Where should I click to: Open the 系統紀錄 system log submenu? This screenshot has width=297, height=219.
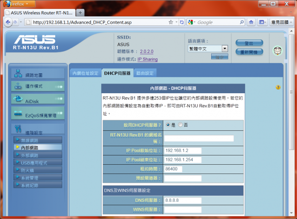coord(38,185)
